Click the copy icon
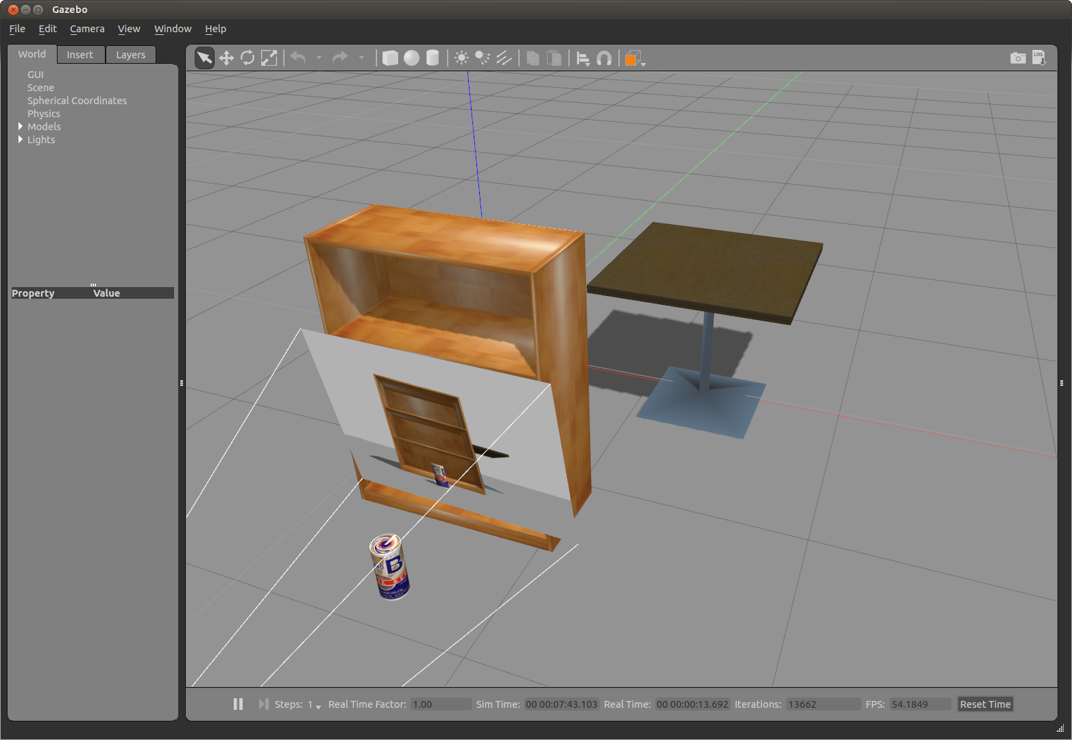The image size is (1072, 740). tap(533, 58)
